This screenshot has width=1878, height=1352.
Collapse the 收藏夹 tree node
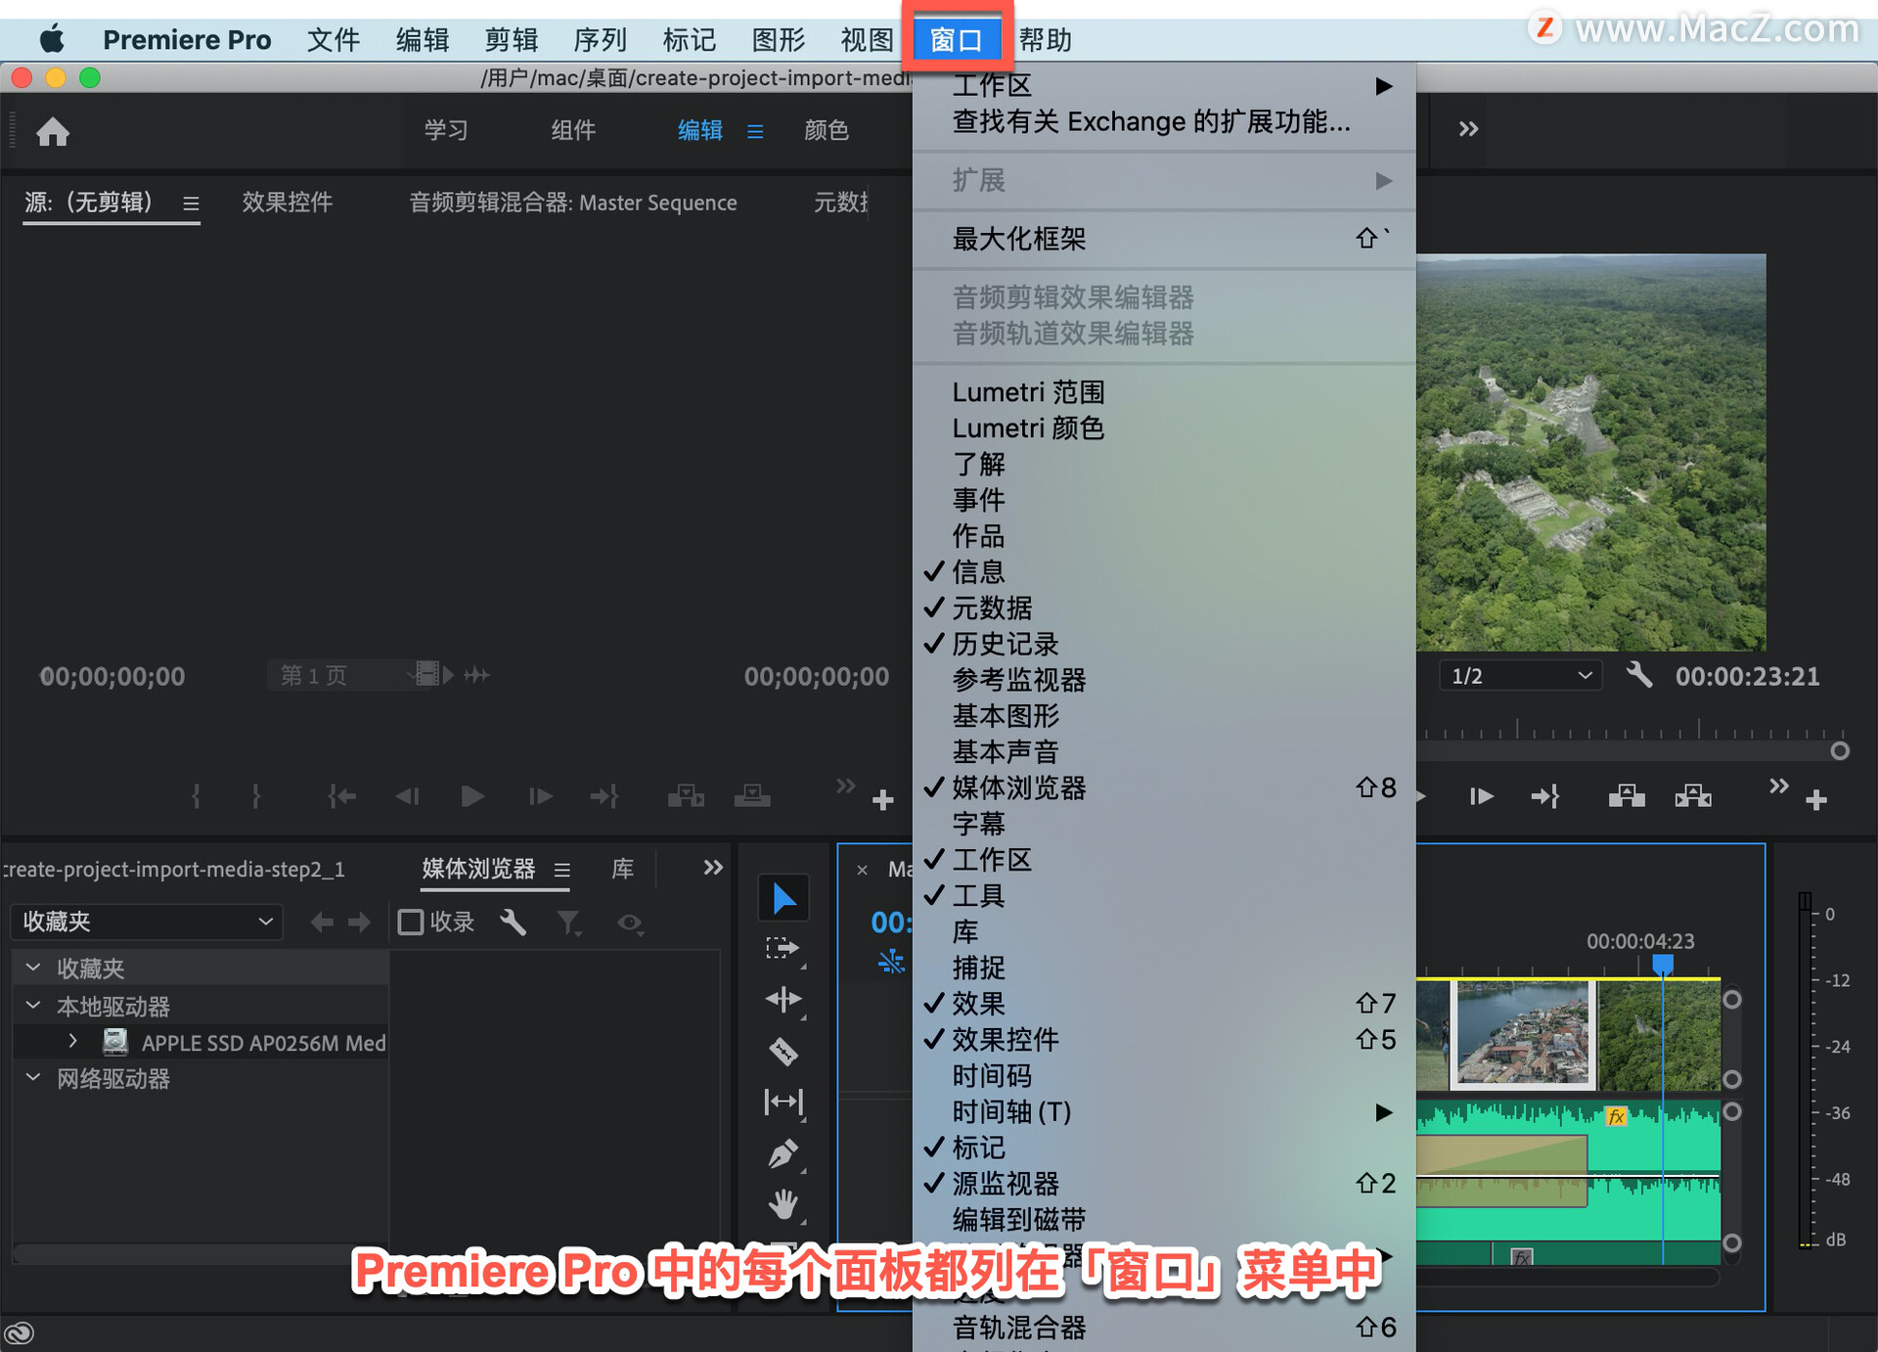pos(33,968)
